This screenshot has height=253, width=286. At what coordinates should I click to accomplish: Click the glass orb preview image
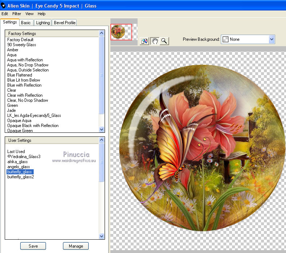(x=202, y=148)
